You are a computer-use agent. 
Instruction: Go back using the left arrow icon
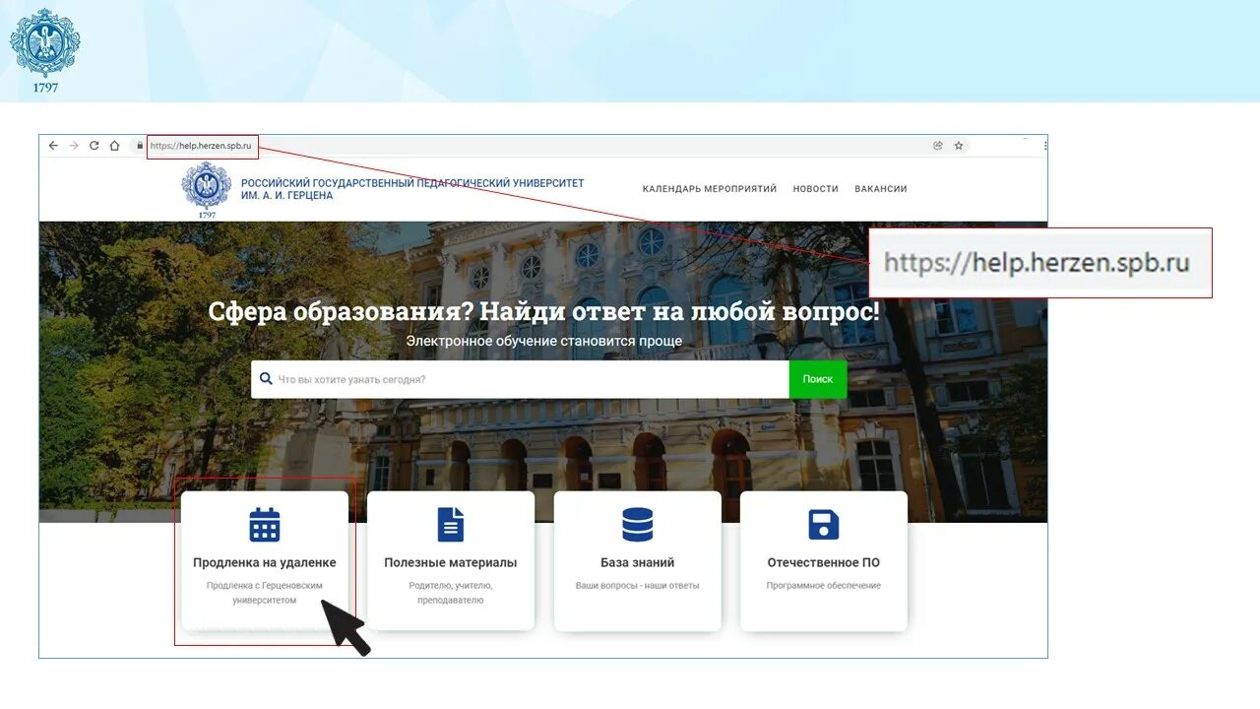[52, 145]
